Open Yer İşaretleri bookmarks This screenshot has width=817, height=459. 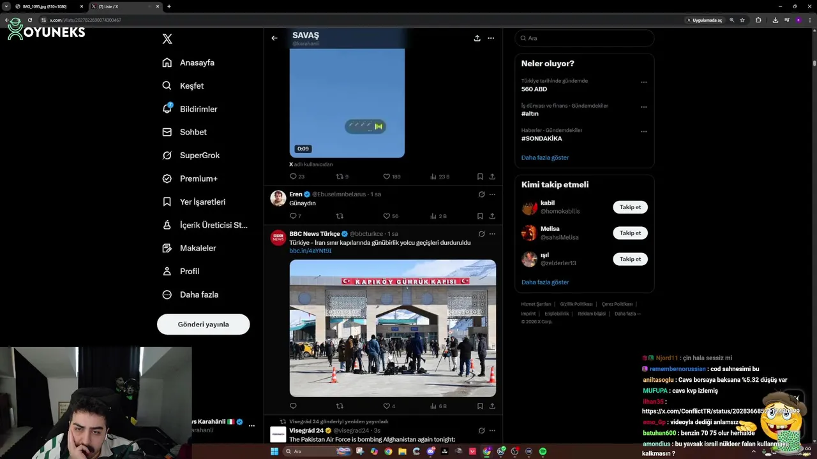tap(193, 201)
